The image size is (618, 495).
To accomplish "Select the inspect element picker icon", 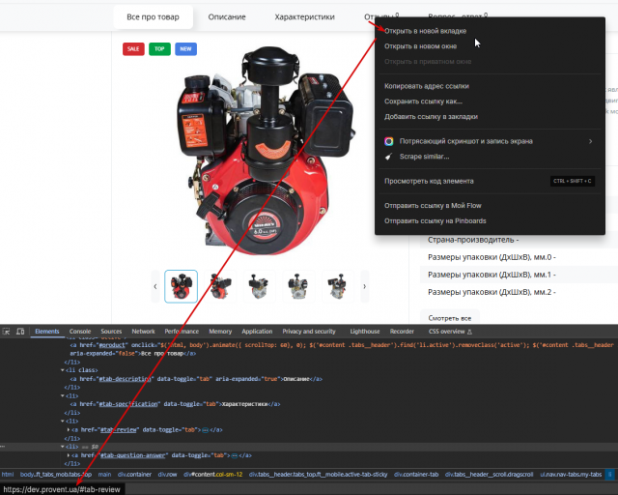I will [7, 332].
